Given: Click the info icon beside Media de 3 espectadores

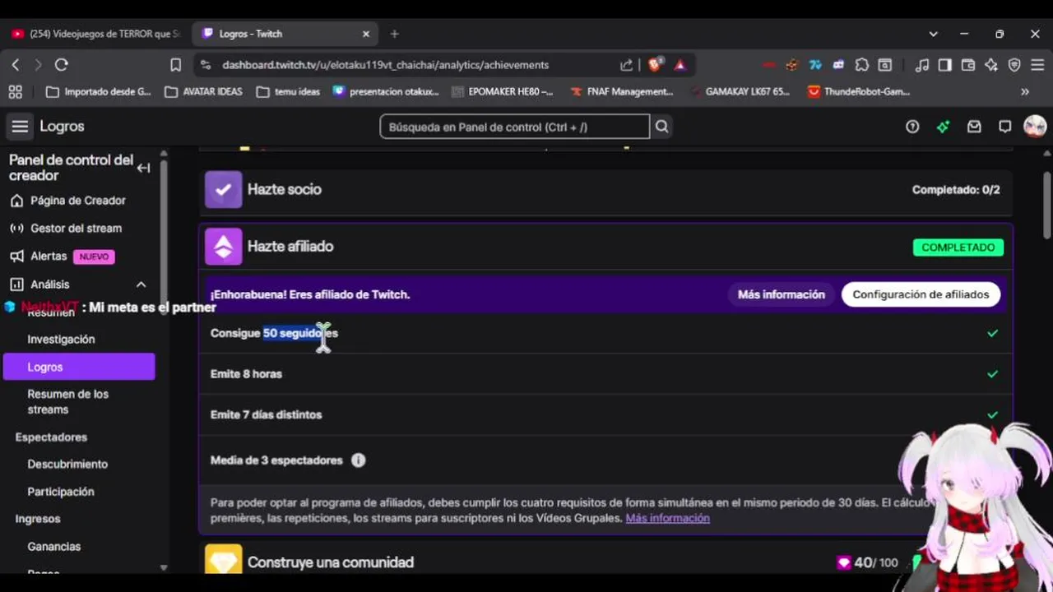Looking at the screenshot, I should coord(358,460).
